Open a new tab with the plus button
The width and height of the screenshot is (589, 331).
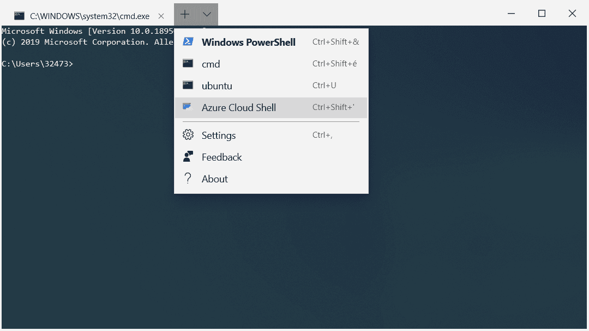(185, 15)
